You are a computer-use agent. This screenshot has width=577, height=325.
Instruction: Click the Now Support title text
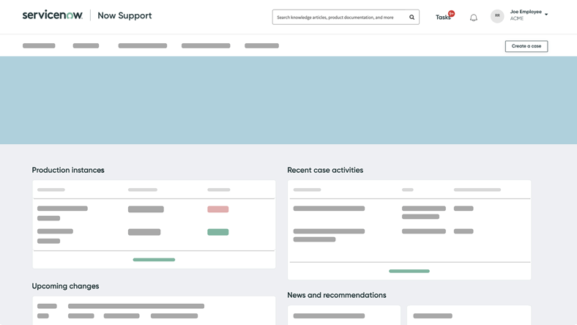124,15
